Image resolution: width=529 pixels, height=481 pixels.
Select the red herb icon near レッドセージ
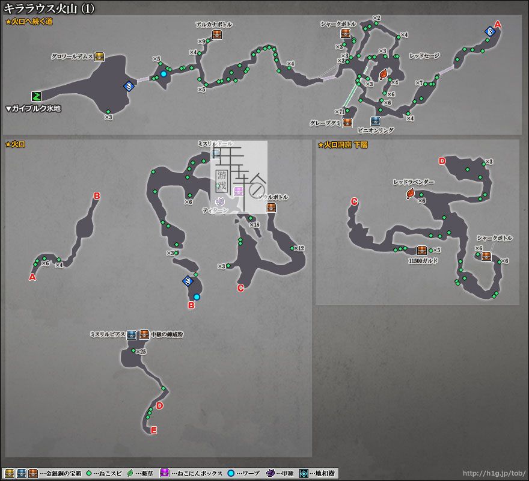pos(384,74)
